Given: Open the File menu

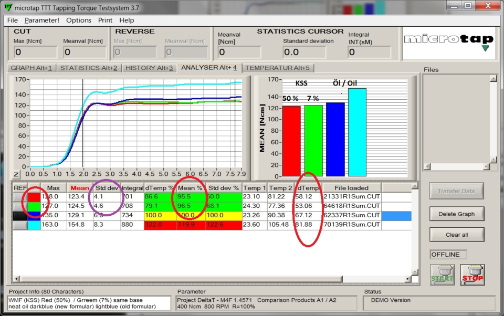Looking at the screenshot, I should pyautogui.click(x=13, y=20).
